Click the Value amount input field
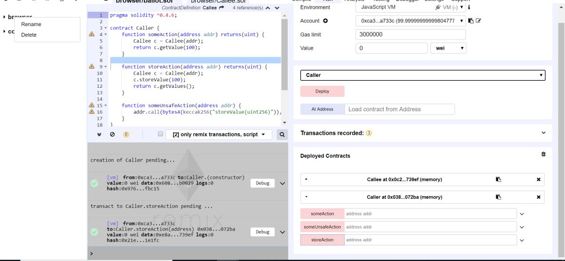 pyautogui.click(x=392, y=48)
